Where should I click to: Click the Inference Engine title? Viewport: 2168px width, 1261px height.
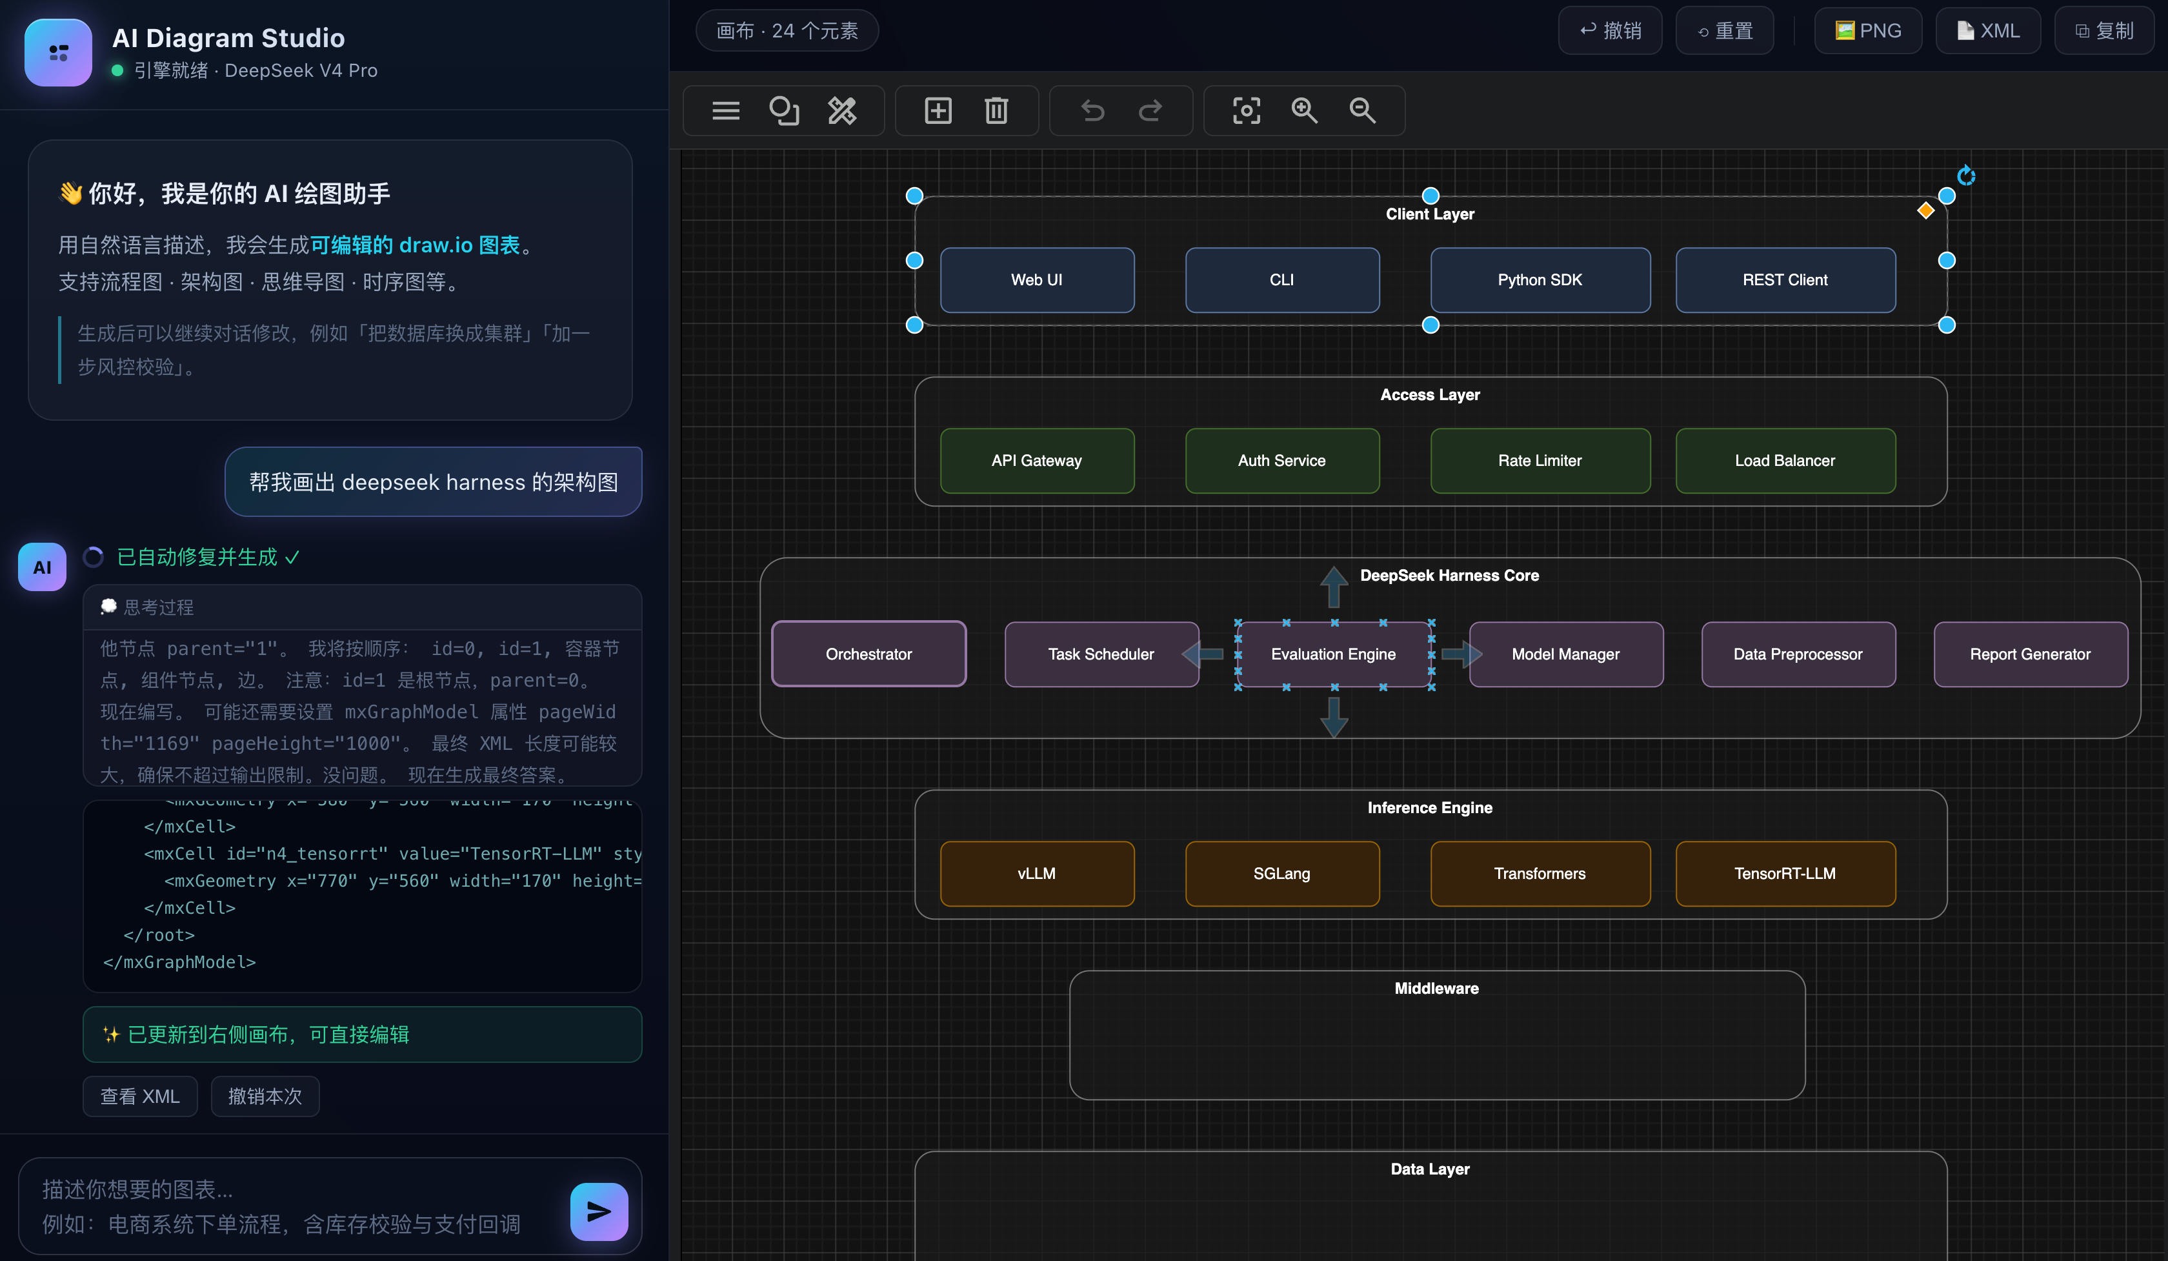tap(1430, 808)
